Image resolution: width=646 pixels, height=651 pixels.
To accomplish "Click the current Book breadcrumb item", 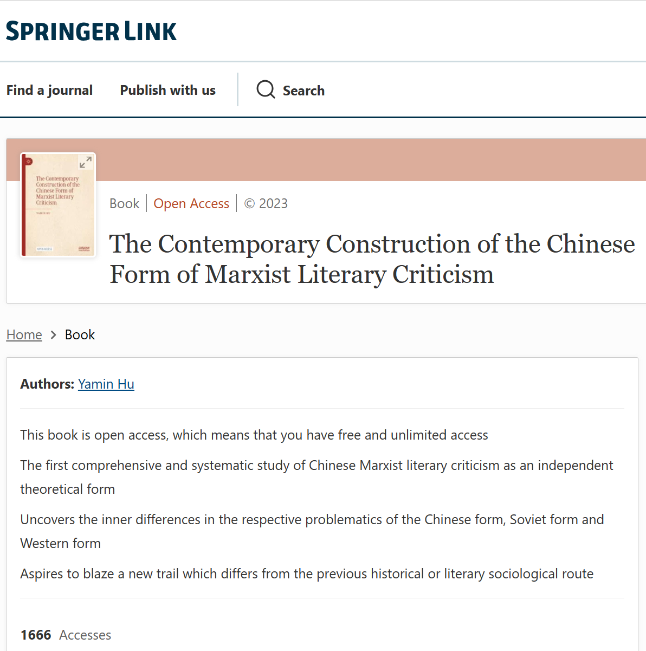I will coord(80,335).
